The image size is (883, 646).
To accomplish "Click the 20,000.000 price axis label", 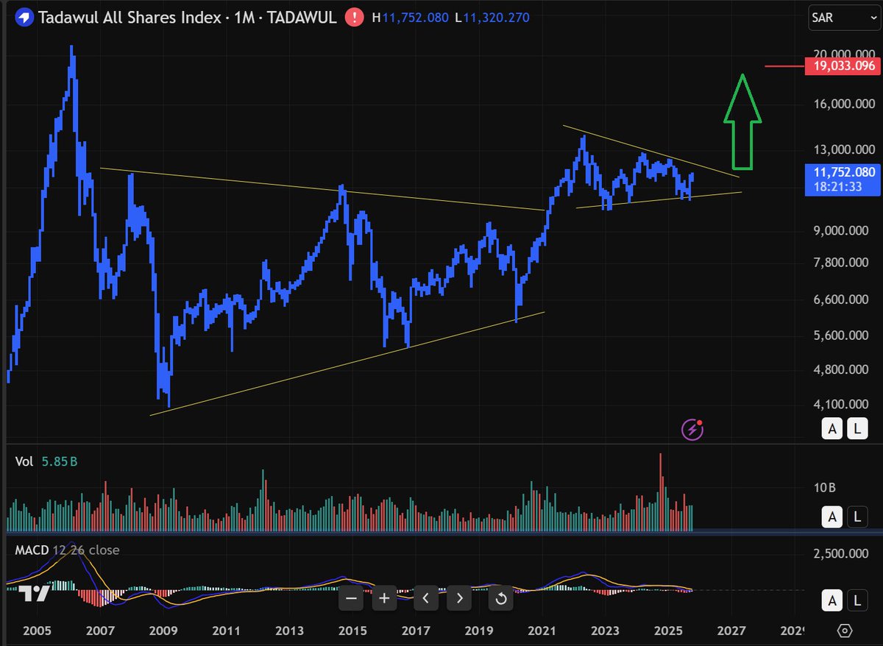I will (844, 54).
